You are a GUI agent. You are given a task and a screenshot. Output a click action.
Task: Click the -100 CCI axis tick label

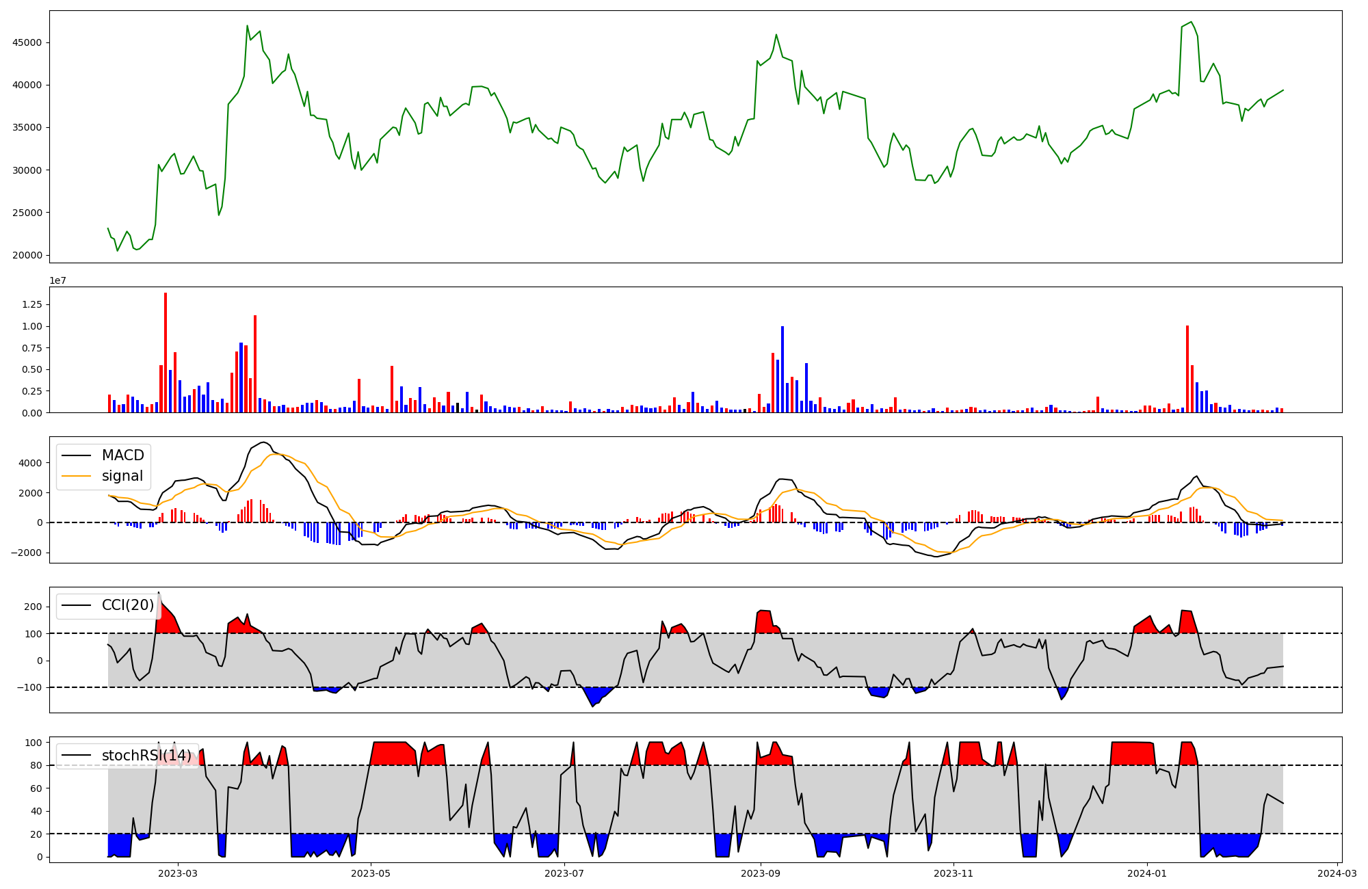click(x=30, y=687)
